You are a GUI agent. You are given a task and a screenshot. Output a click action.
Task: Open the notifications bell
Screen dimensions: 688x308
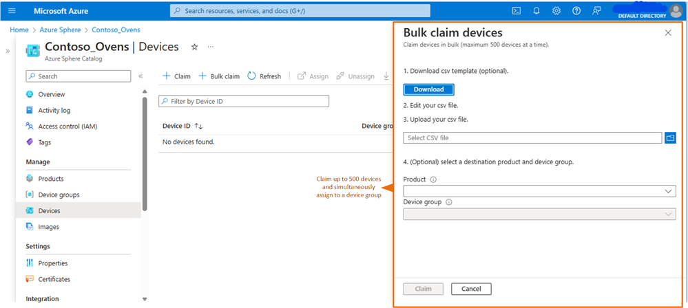point(536,11)
